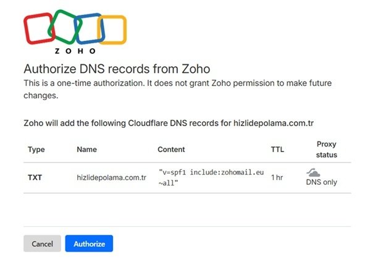Click the Authorize DNS records from Zoho heading
This screenshot has height=280, width=373.
coord(117,69)
